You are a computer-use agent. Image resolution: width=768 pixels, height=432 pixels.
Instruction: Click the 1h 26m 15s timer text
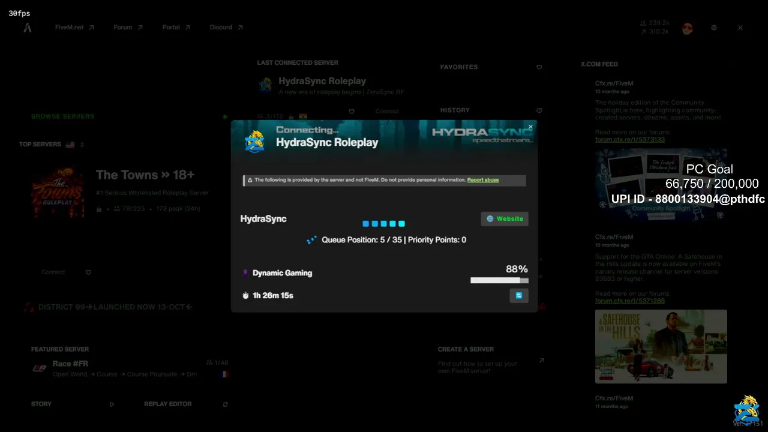(x=273, y=296)
